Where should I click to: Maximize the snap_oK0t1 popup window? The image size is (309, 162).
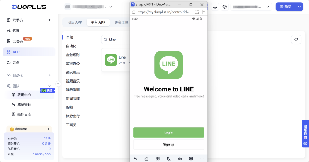(x=191, y=5)
